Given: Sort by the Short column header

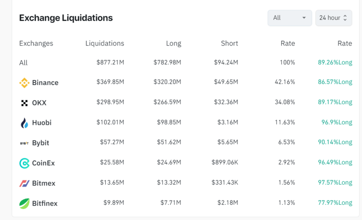Looking at the screenshot, I should (x=229, y=43).
